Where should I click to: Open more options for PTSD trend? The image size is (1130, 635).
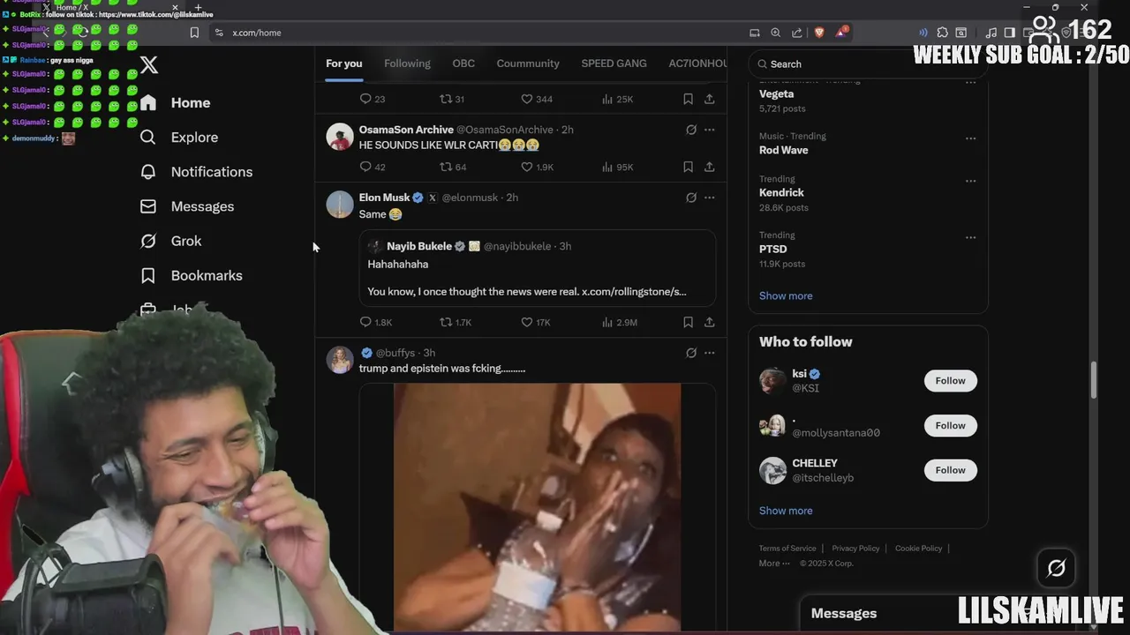coord(970,237)
